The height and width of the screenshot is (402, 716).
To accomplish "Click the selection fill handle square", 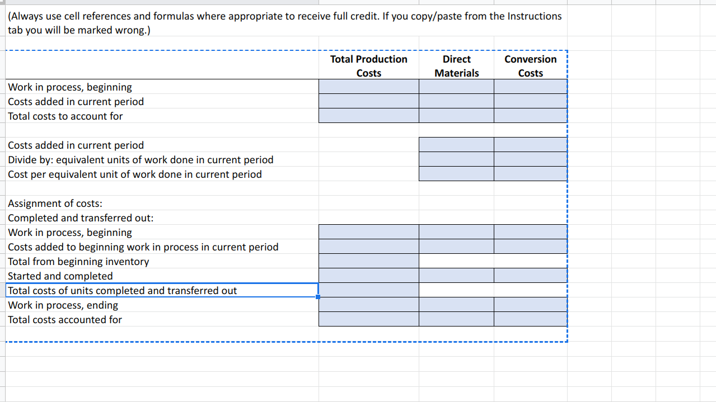I will pyautogui.click(x=319, y=297).
